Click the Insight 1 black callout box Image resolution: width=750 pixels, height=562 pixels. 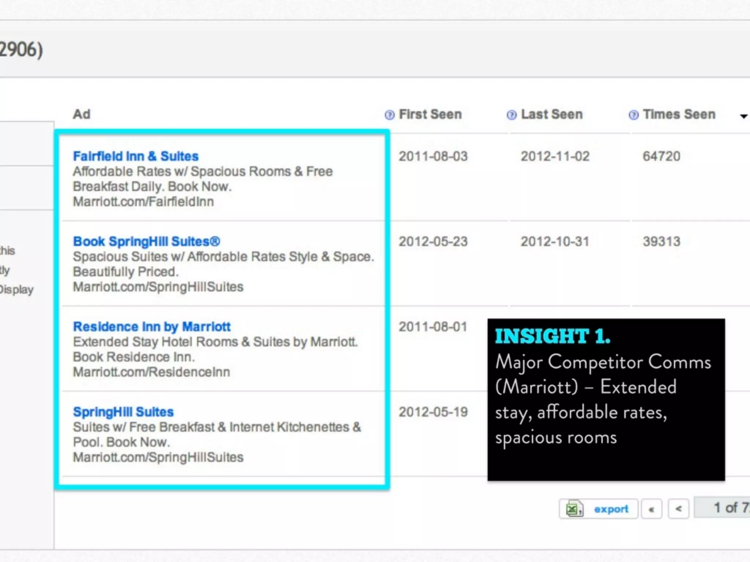tap(606, 400)
